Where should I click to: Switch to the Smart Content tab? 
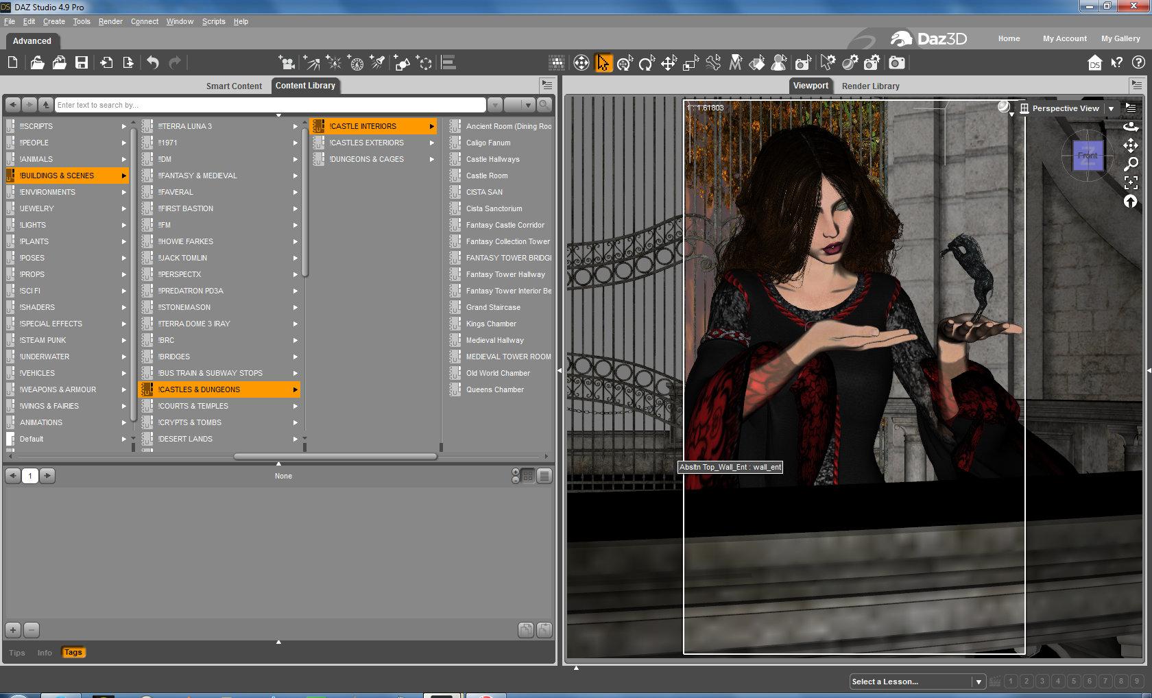tap(234, 86)
